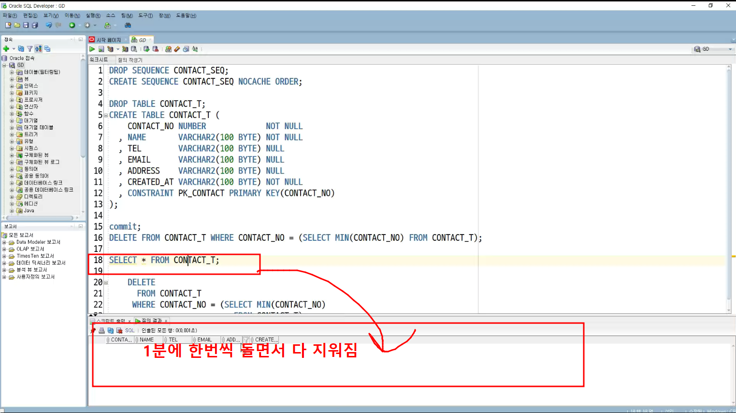The image size is (736, 413).
Task: Click the Explain Plan icon
Action: coord(110,49)
